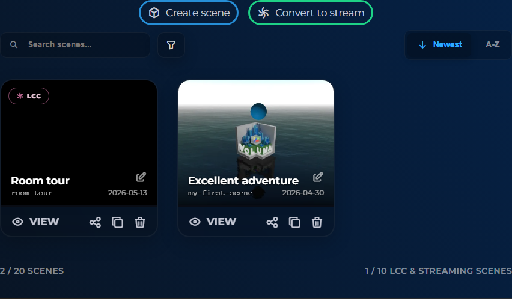
Task: Share the Excellent adventure scene
Action: click(x=272, y=222)
